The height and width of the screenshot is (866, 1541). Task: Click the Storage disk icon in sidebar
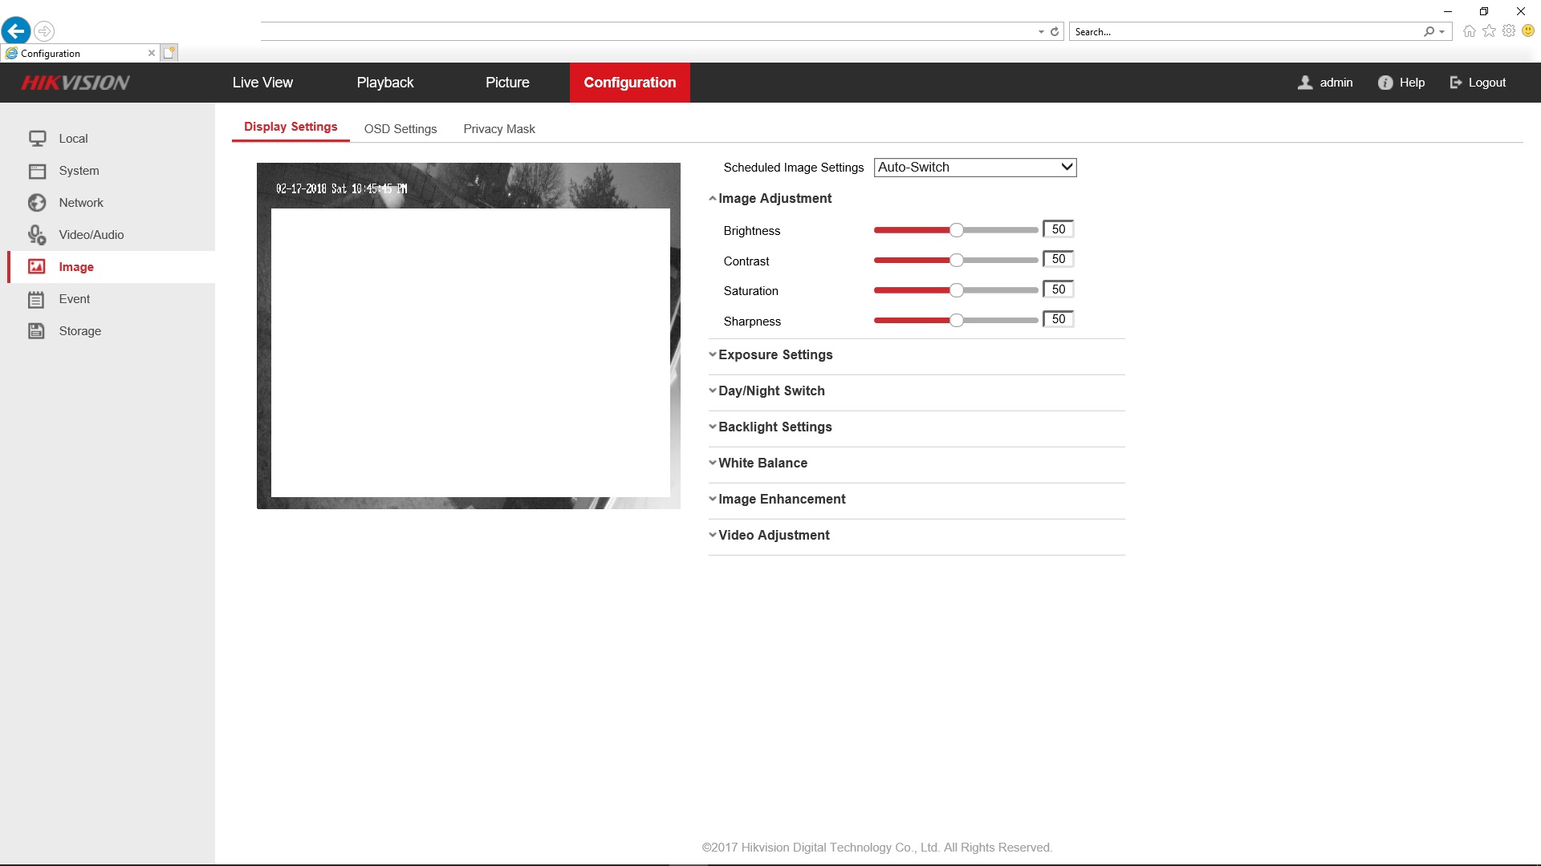coord(37,331)
